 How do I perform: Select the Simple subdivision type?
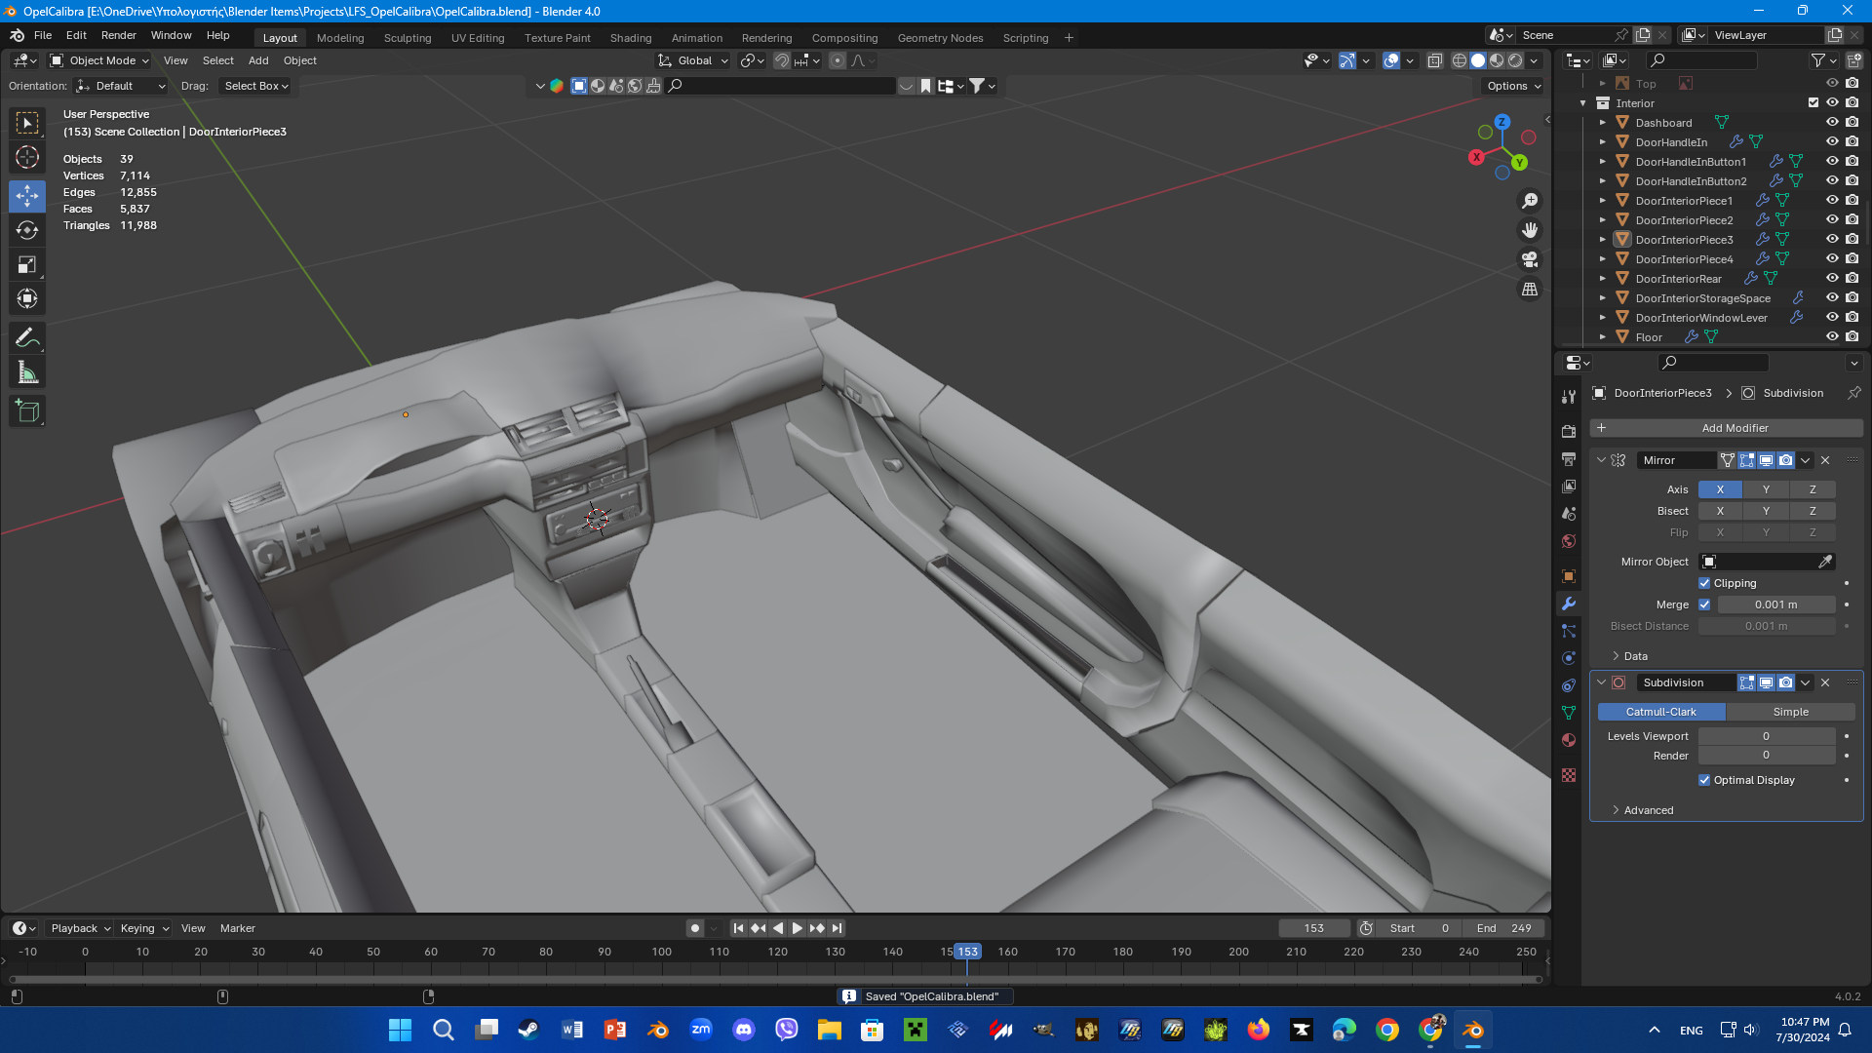point(1790,712)
